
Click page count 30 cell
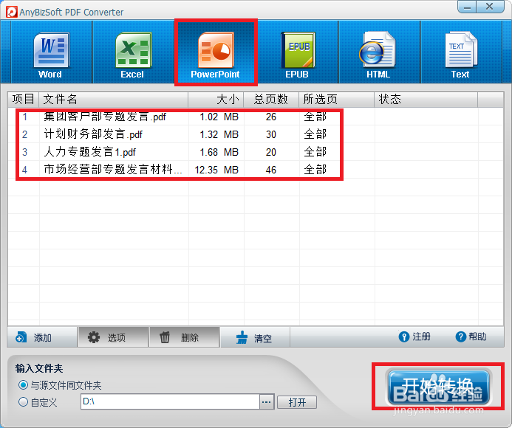click(x=271, y=134)
